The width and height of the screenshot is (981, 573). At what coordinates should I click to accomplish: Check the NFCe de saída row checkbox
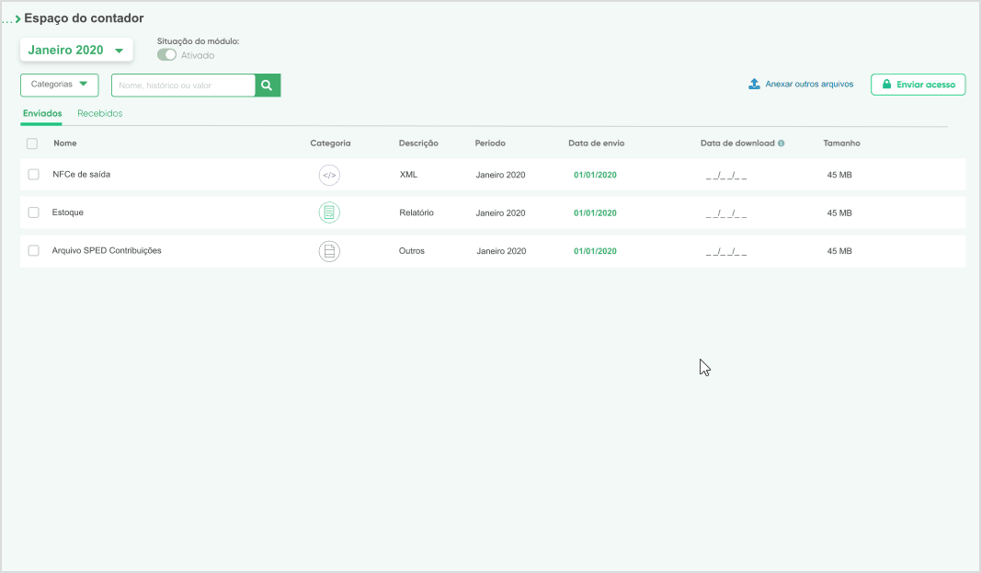(33, 175)
